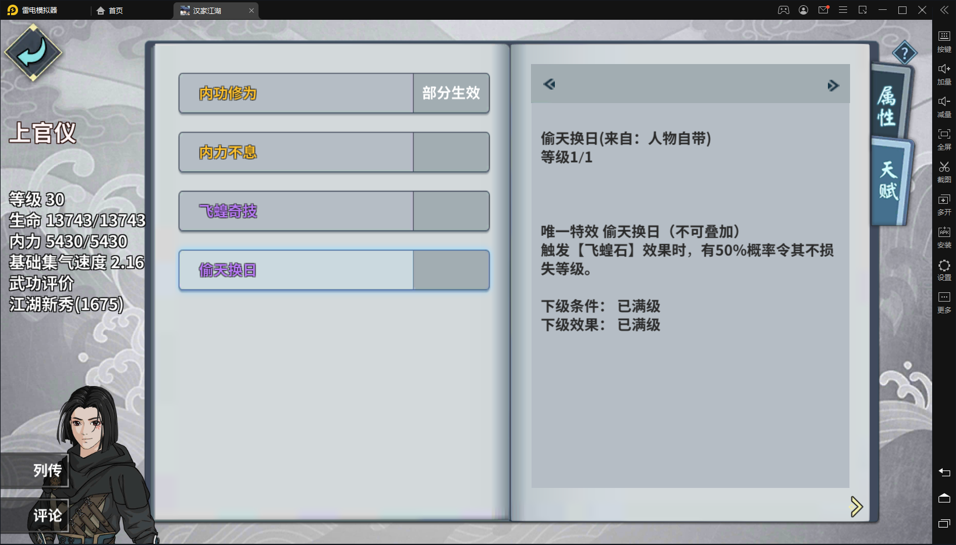Screen dimensions: 956x545
Task: Toggle 全屏 fullscreen mode
Action: click(x=944, y=139)
